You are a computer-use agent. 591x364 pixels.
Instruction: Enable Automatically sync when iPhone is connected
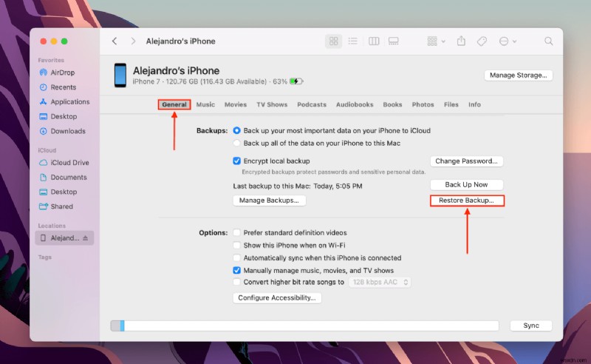(236, 258)
